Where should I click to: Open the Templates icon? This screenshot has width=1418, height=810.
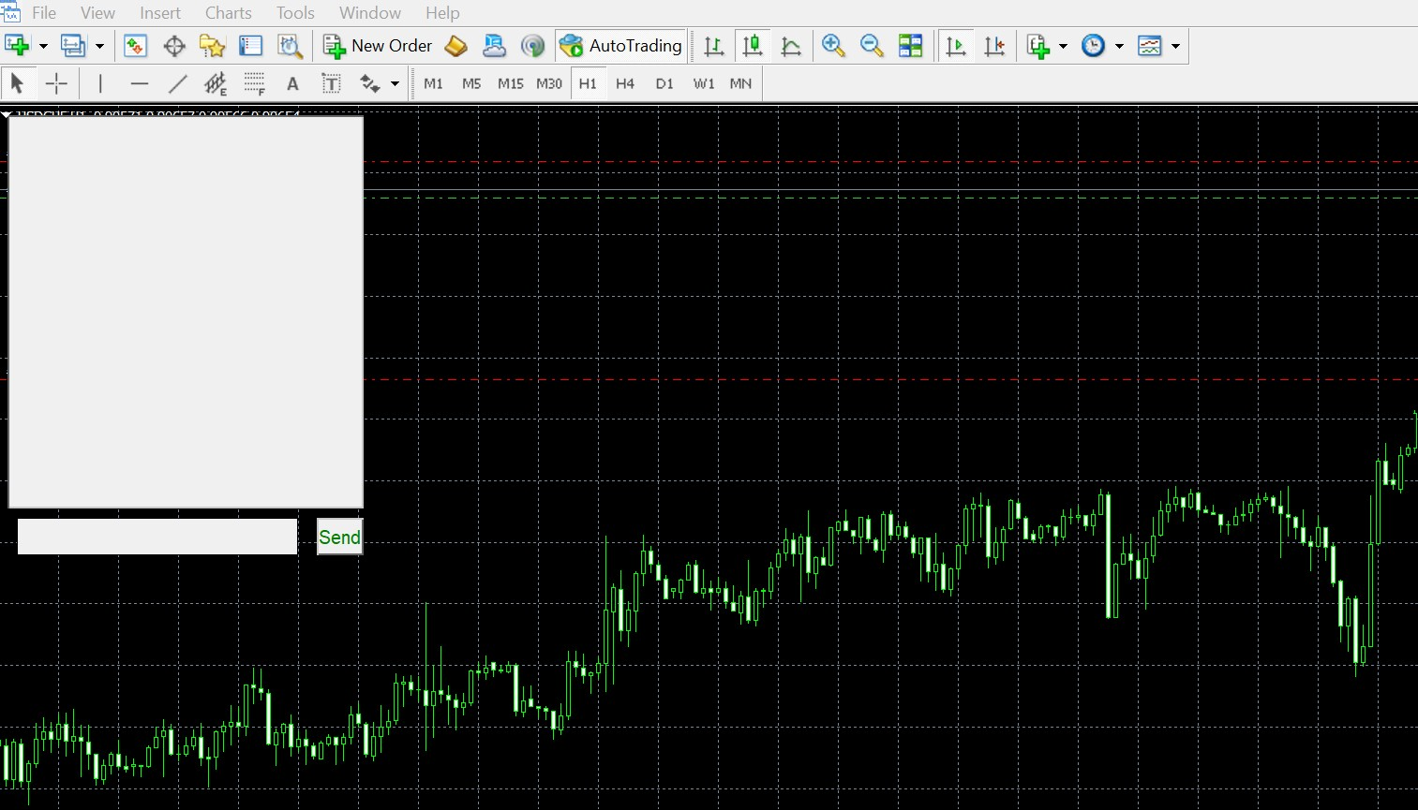[1150, 46]
